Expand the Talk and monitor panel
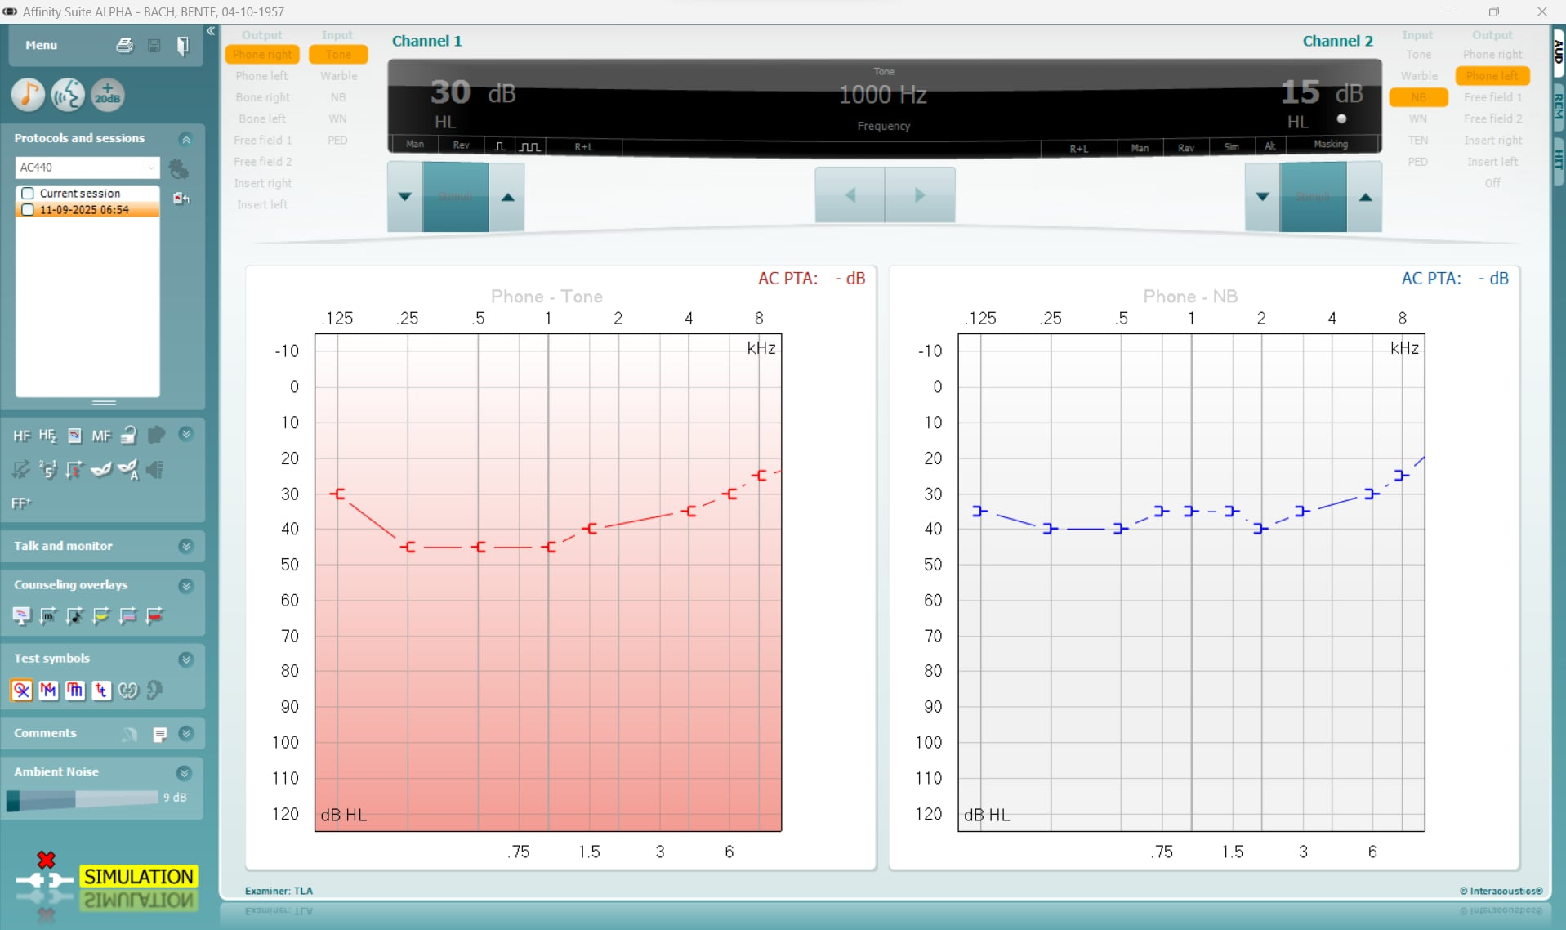The height and width of the screenshot is (930, 1566). [x=185, y=546]
